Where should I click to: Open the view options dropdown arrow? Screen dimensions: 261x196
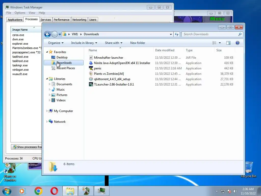(220, 43)
